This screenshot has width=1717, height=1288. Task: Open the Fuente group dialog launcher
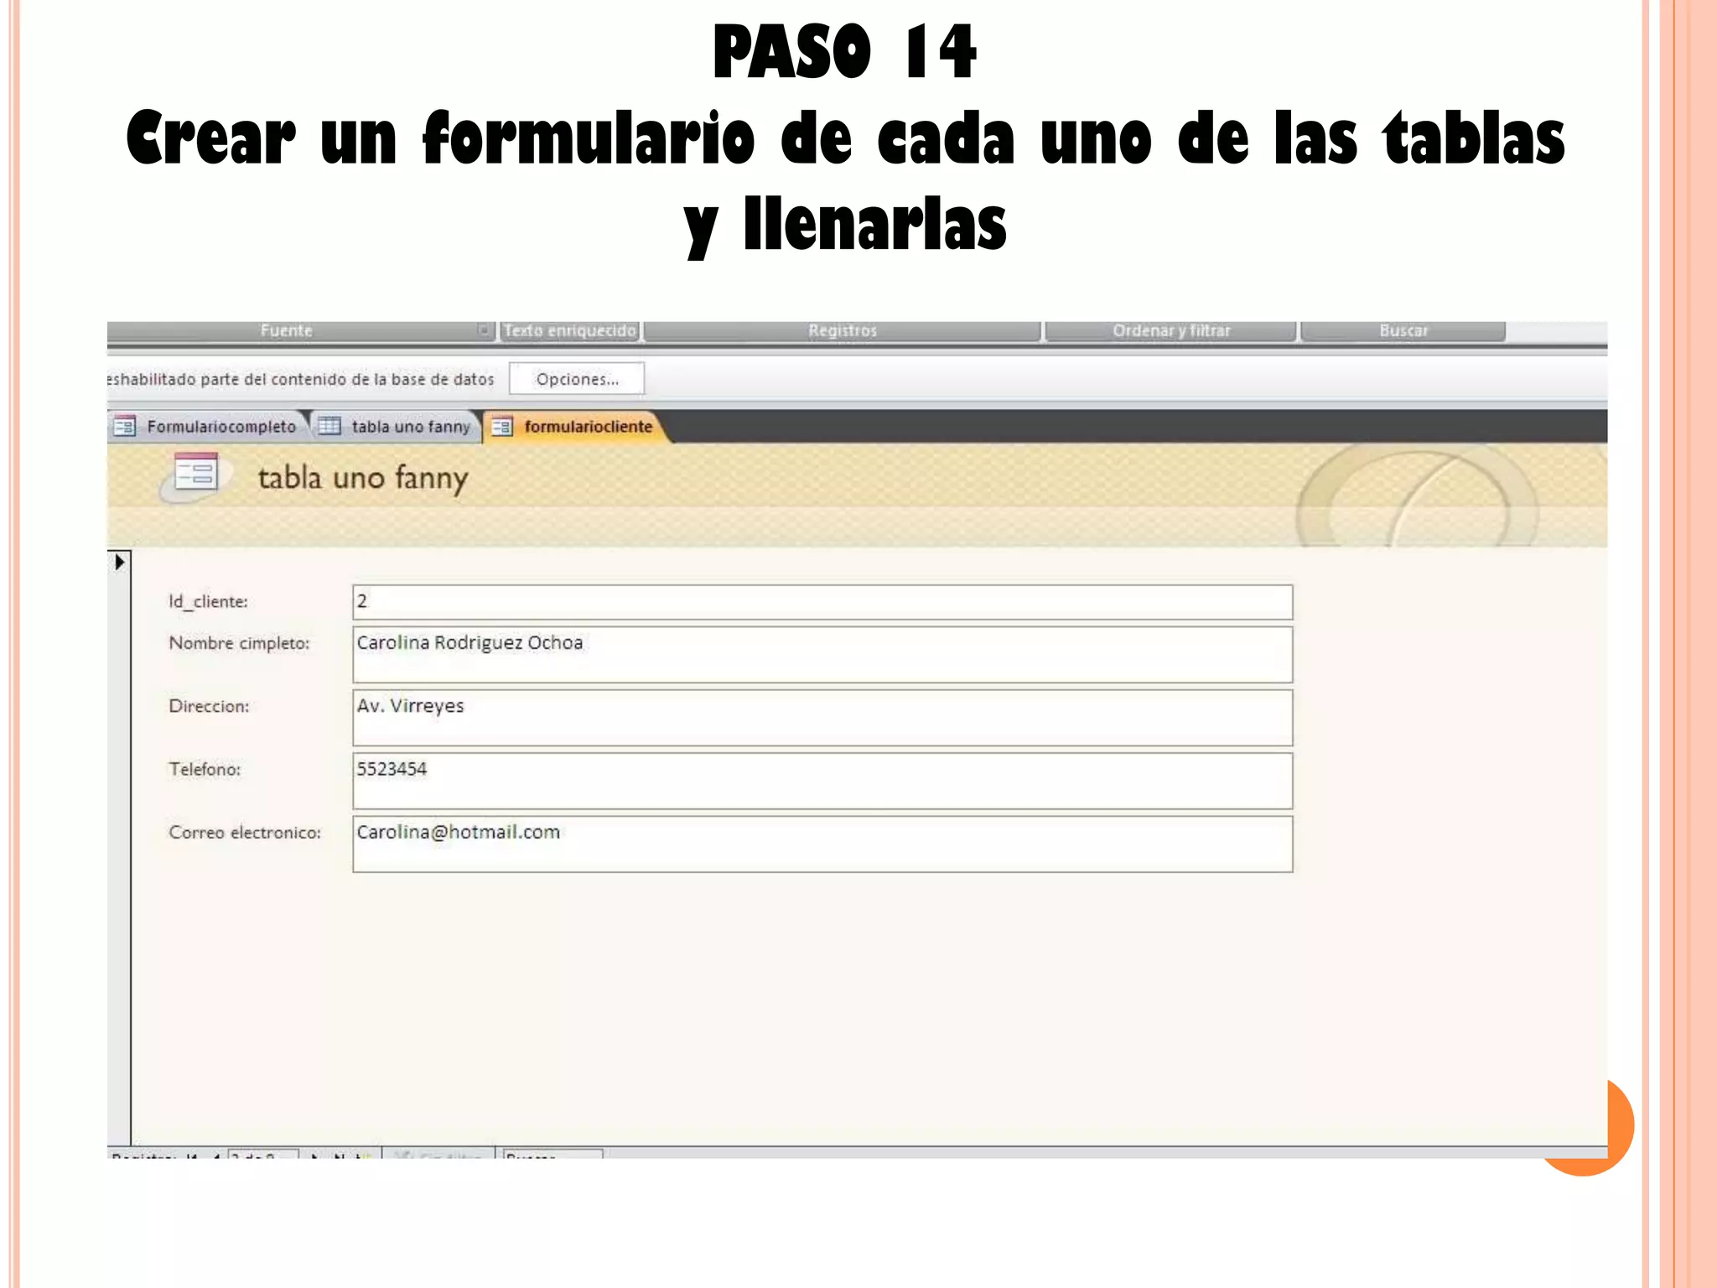pos(484,330)
